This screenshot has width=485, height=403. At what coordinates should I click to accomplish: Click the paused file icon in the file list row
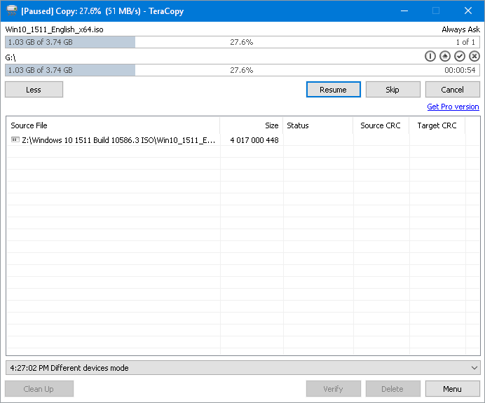click(x=15, y=139)
